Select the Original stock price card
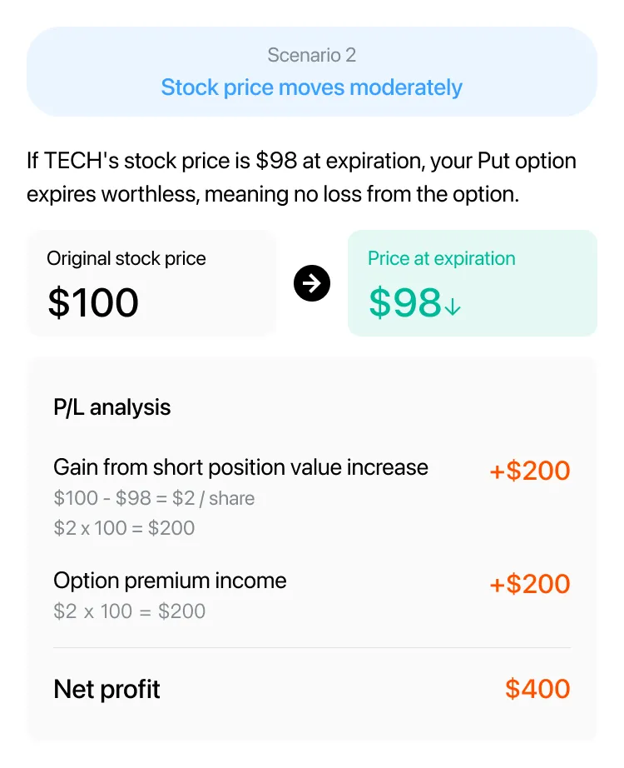Screen dimensions: 624x768 tap(151, 283)
